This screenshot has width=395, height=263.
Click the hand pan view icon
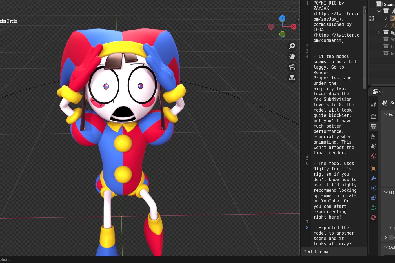292,56
